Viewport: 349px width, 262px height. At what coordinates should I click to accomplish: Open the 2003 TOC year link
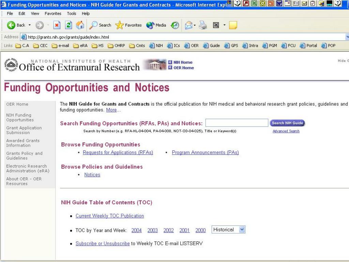pos(152,230)
